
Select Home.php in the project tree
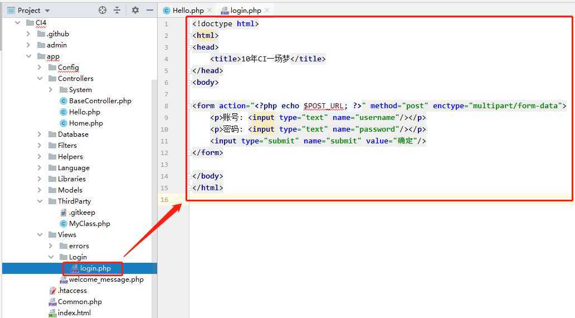click(x=86, y=123)
